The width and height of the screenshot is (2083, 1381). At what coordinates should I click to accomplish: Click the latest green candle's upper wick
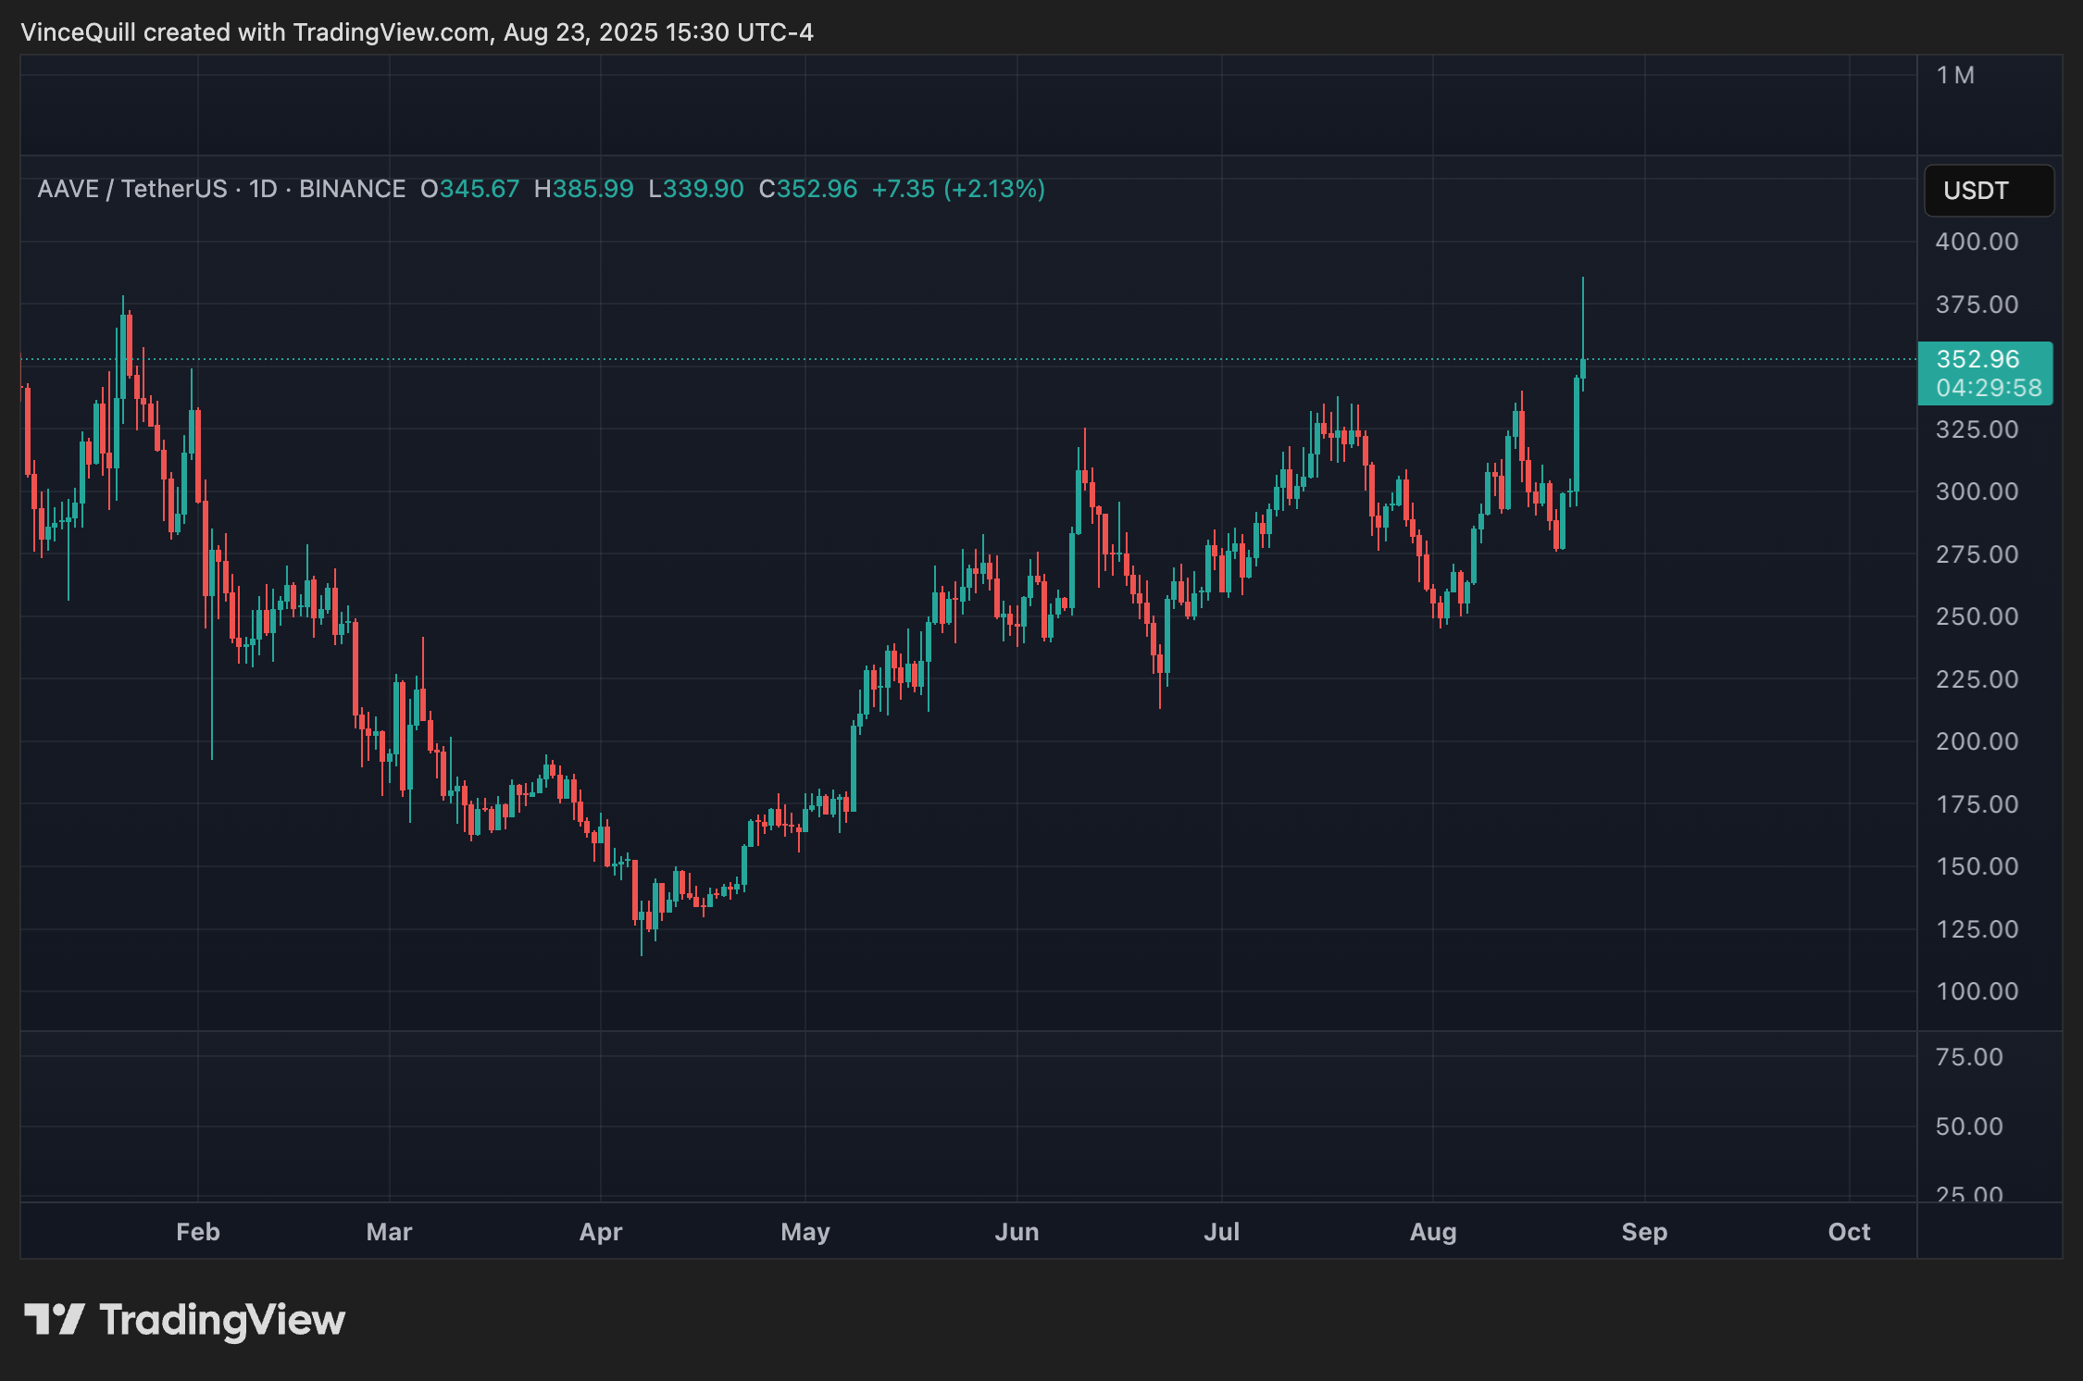(1582, 315)
